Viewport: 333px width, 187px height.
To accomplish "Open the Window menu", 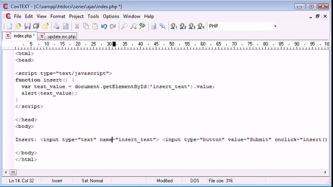I will [x=132, y=16].
